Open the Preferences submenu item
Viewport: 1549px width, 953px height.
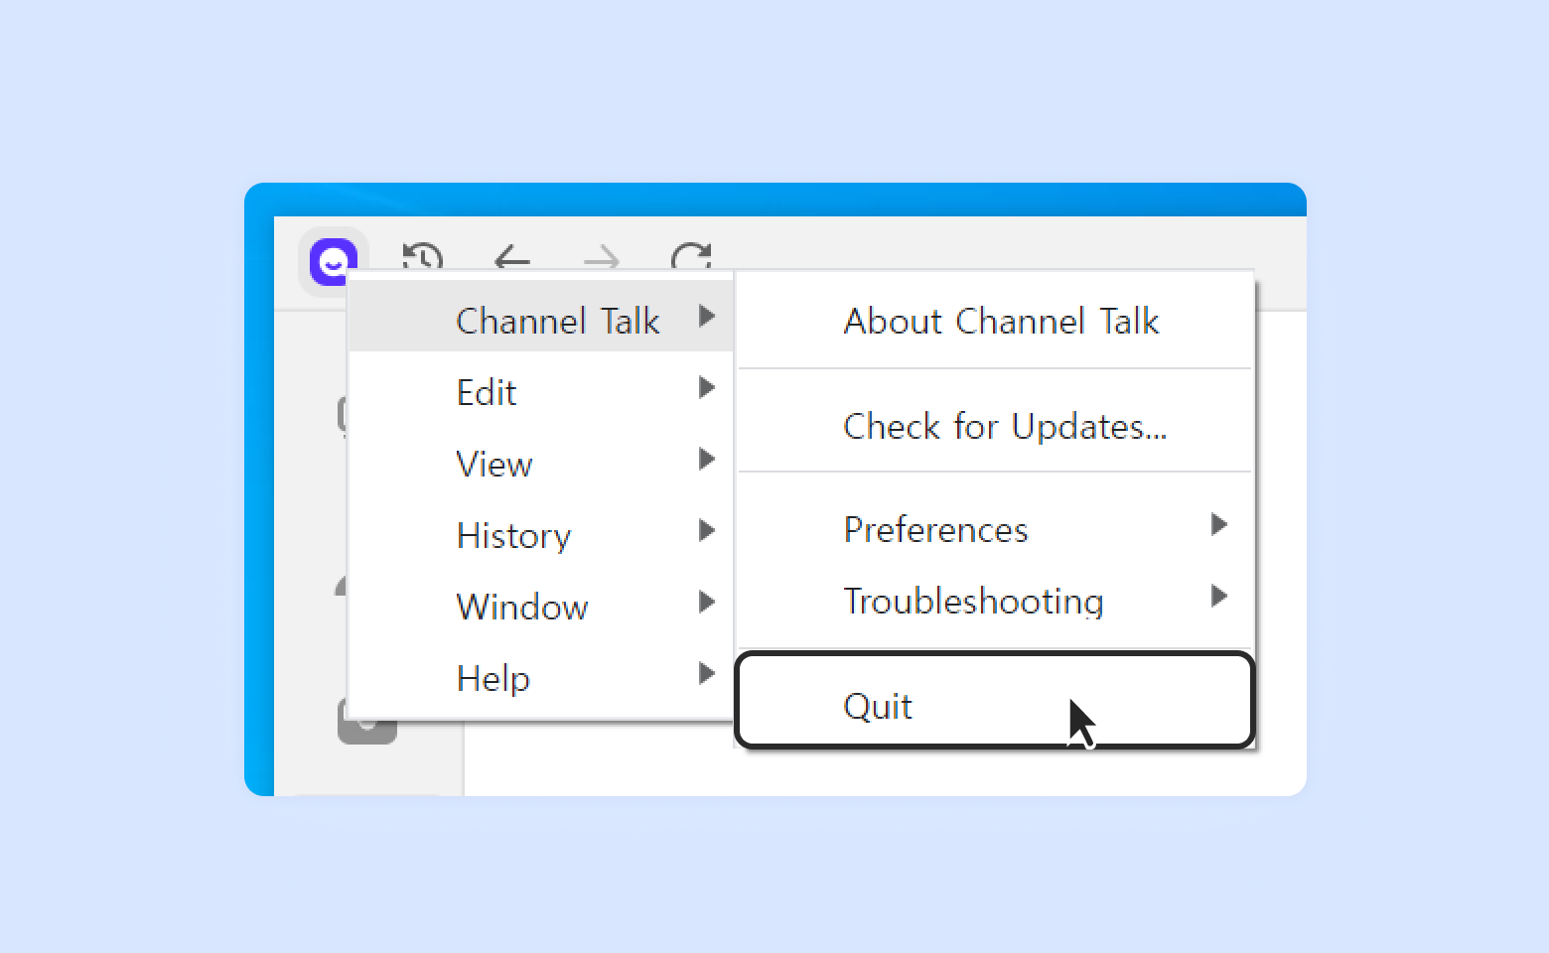click(x=995, y=528)
